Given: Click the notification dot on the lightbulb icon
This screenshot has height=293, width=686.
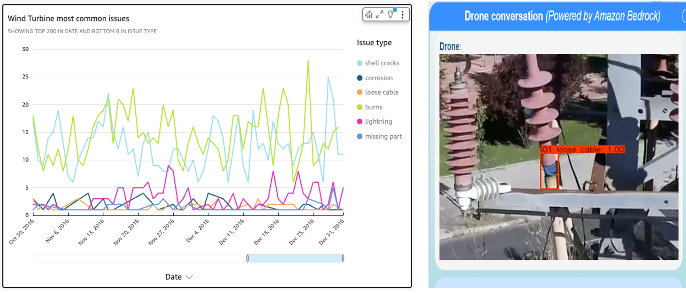Looking at the screenshot, I should [x=395, y=10].
